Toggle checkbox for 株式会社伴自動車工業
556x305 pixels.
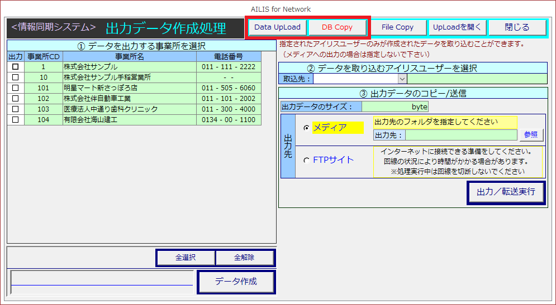click(15, 99)
